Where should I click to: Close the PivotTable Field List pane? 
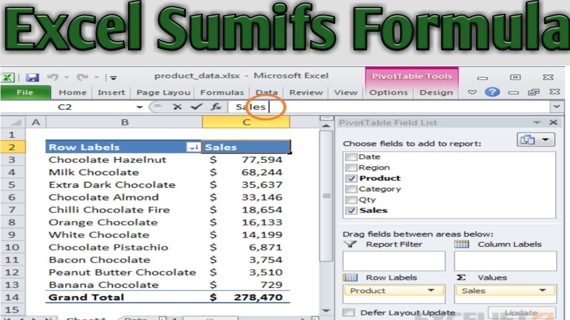click(553, 123)
